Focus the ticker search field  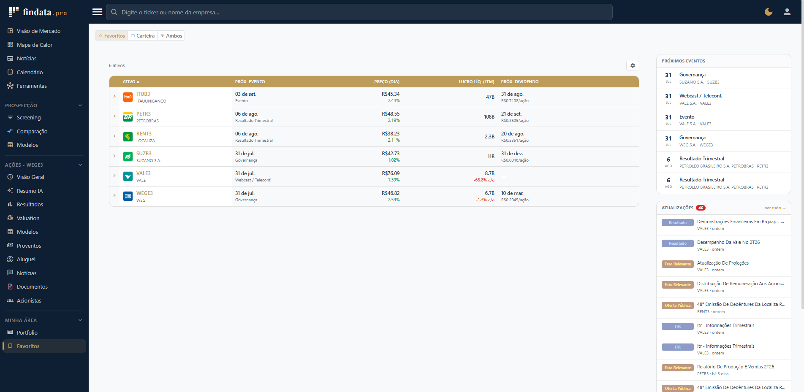[x=359, y=12]
